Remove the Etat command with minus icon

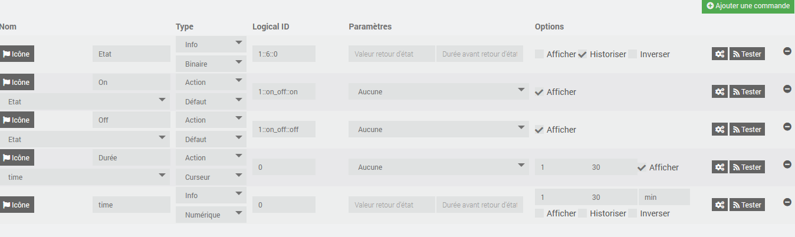point(787,51)
